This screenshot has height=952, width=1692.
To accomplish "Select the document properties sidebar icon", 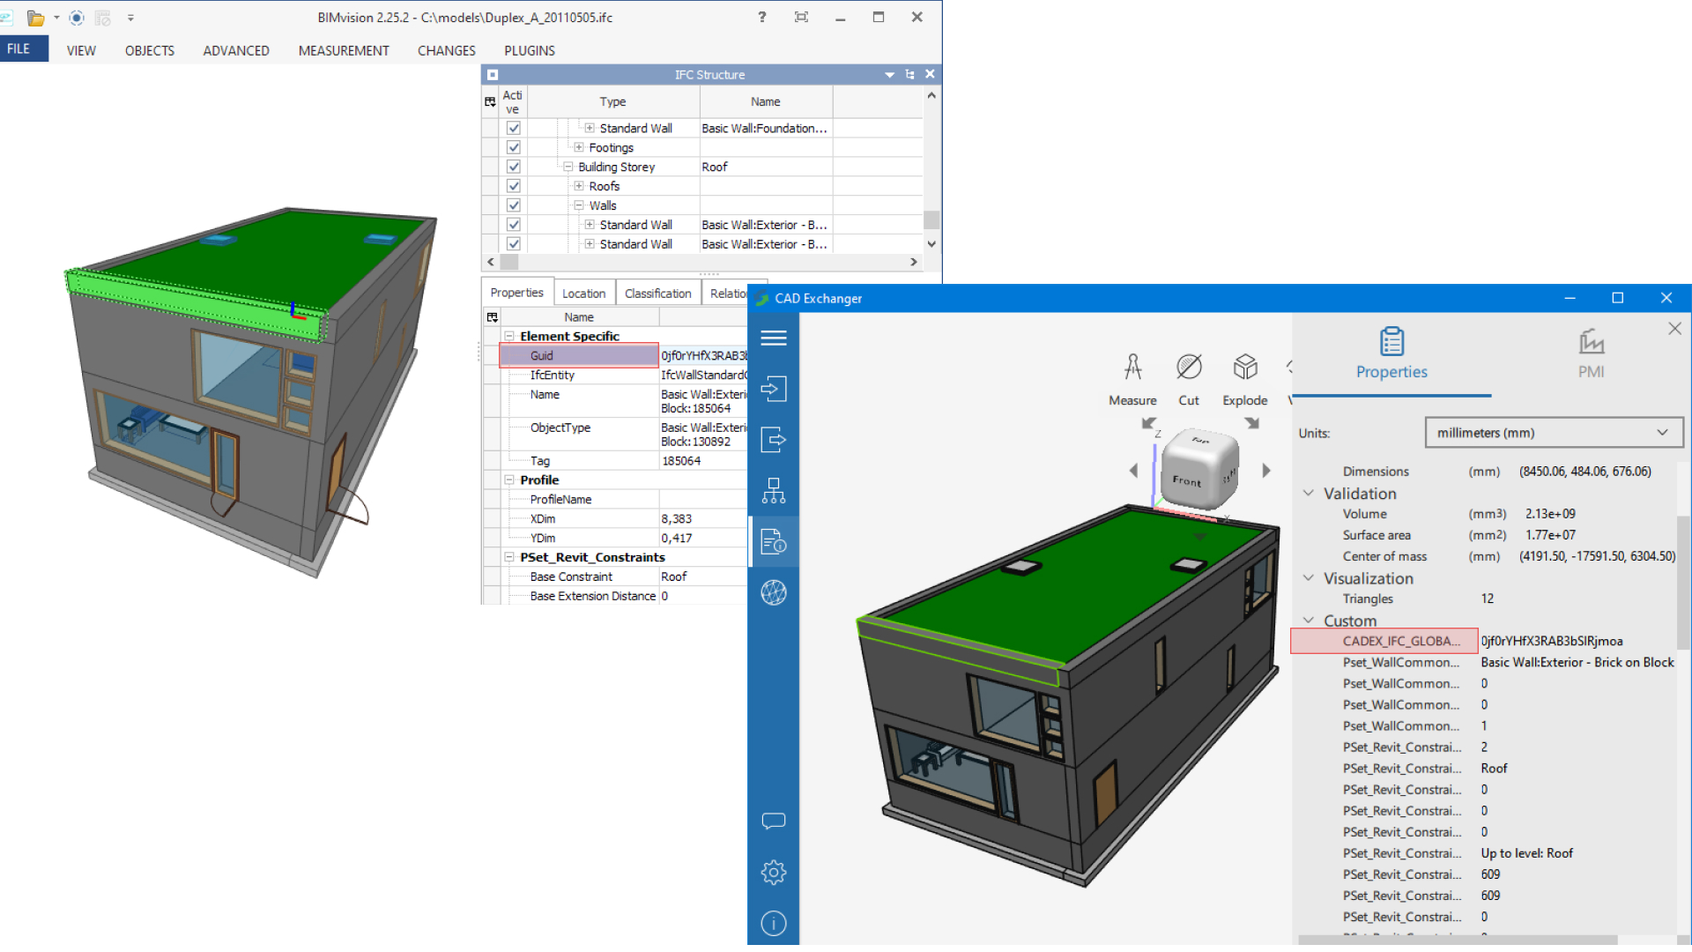I will tap(774, 541).
